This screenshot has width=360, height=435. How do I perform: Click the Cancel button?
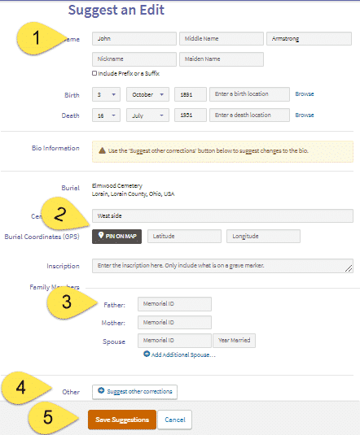(175, 420)
